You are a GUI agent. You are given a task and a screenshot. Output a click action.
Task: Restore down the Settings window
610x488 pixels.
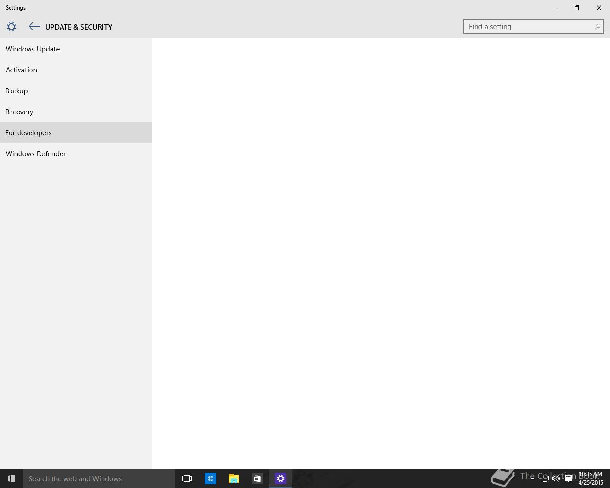[577, 8]
